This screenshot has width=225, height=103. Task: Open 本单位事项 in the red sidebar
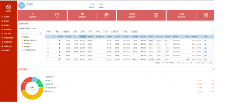click(x=7, y=29)
